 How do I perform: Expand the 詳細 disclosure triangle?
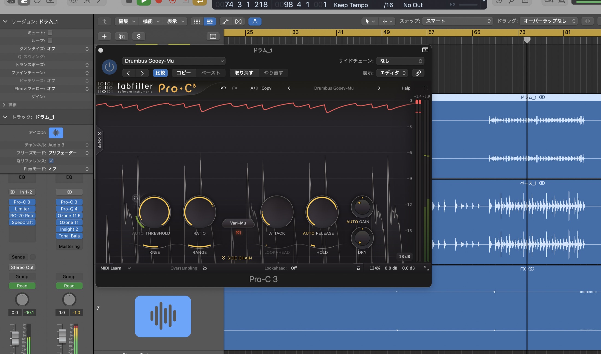pos(4,105)
